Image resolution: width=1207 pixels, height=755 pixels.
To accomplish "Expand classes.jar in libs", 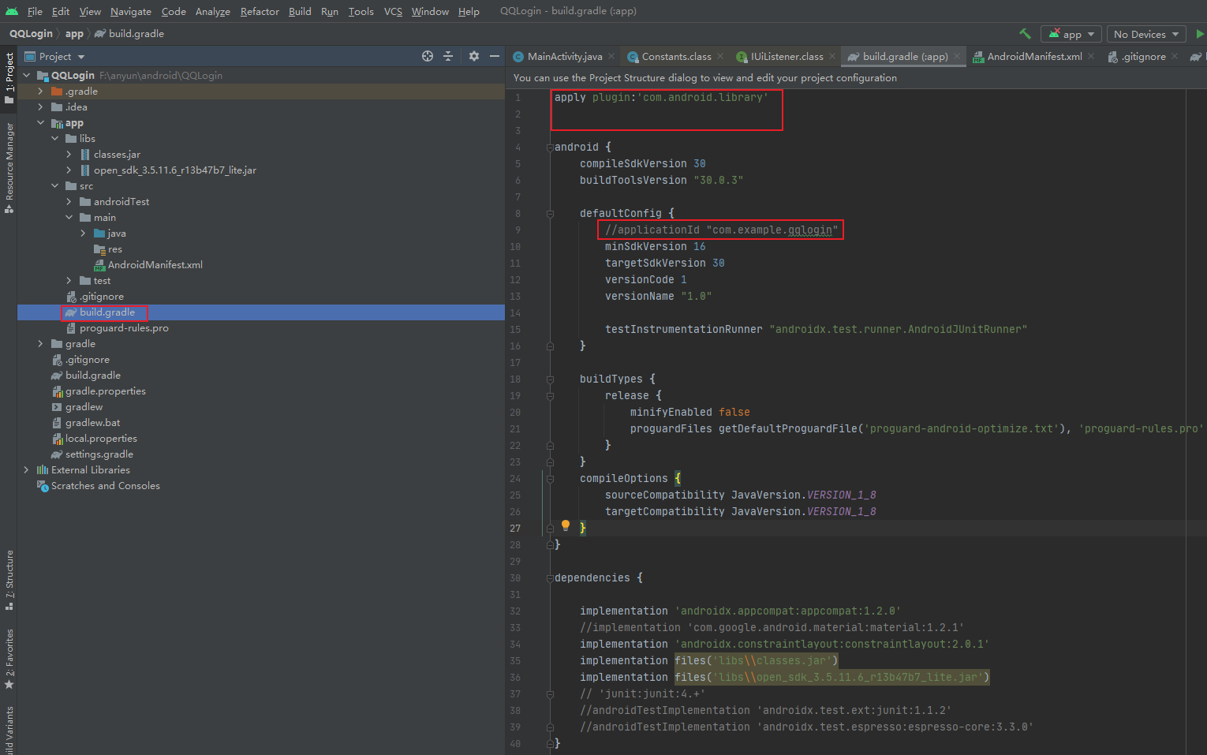I will pyautogui.click(x=69, y=154).
